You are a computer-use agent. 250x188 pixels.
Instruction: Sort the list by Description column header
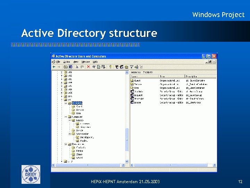coord(201,76)
